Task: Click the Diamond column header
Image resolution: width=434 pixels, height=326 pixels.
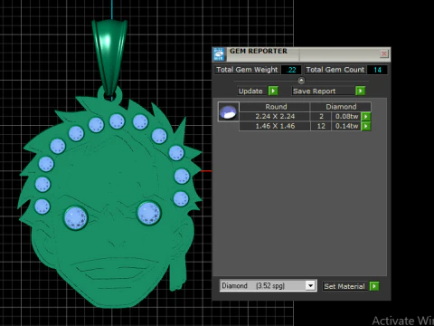Action: tap(341, 107)
